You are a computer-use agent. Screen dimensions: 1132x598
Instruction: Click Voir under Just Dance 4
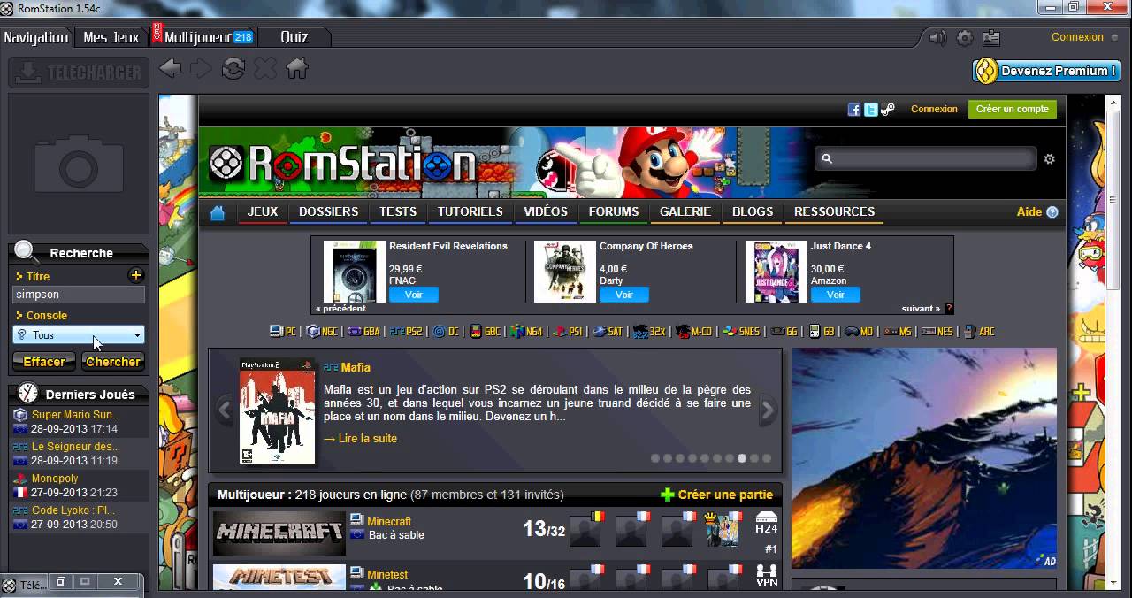pyautogui.click(x=836, y=295)
